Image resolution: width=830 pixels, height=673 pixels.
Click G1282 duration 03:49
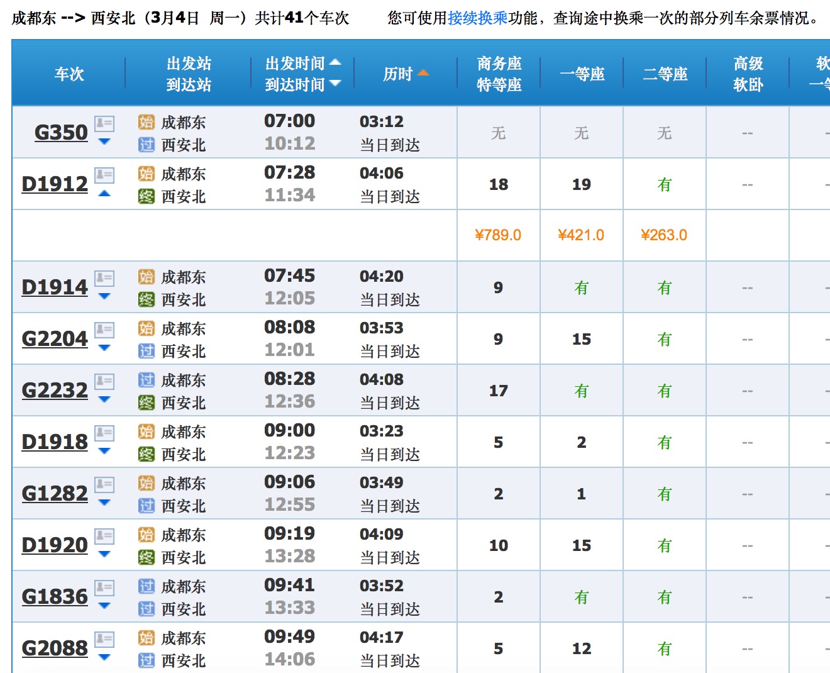point(382,482)
